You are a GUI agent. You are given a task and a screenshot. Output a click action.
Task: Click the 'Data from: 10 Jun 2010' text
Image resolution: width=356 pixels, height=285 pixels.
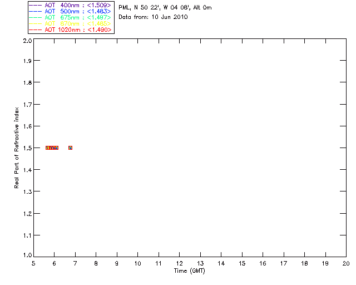coord(153,17)
